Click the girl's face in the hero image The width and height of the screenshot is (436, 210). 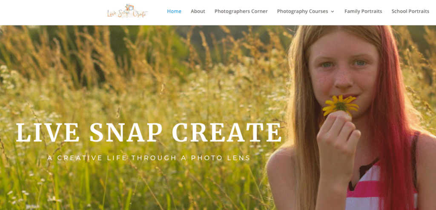click(x=344, y=73)
